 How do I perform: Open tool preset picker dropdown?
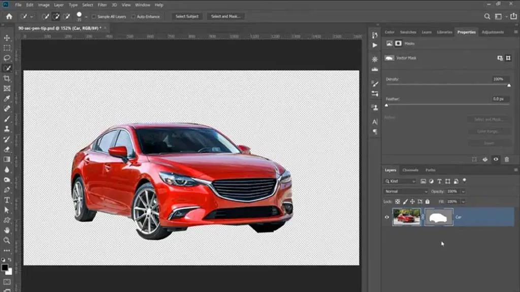coord(32,17)
